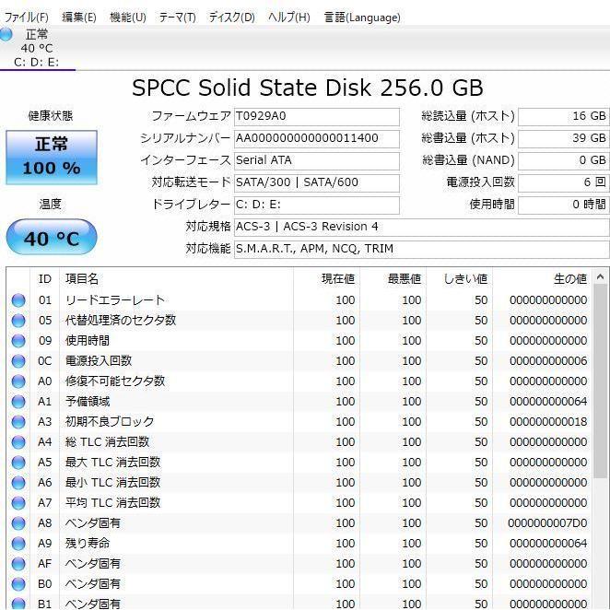Click the S.M.A.R.T., APM, NCQ, TRIM features field
The width and height of the screenshot is (610, 610).
(x=422, y=249)
